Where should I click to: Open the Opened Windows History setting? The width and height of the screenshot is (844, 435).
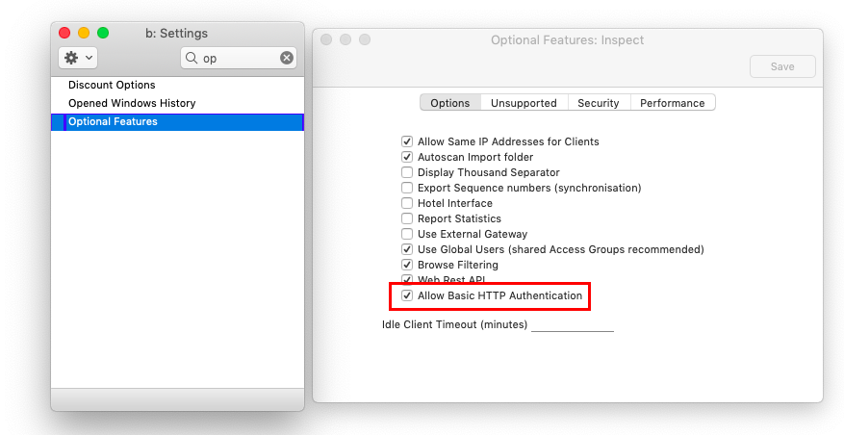point(132,103)
